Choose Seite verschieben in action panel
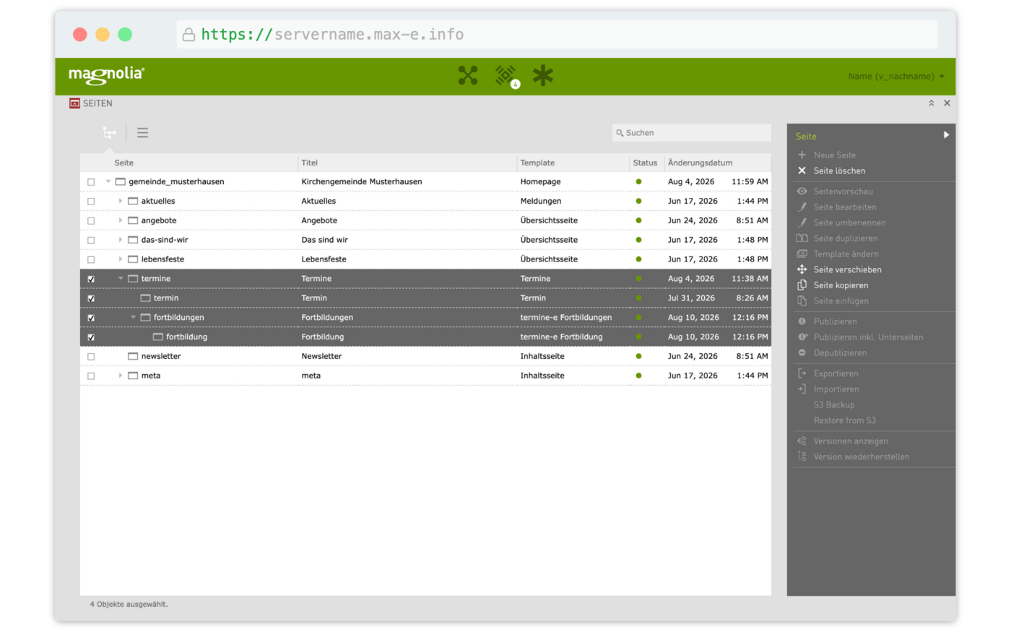This screenshot has height=632, width=1011. point(847,269)
